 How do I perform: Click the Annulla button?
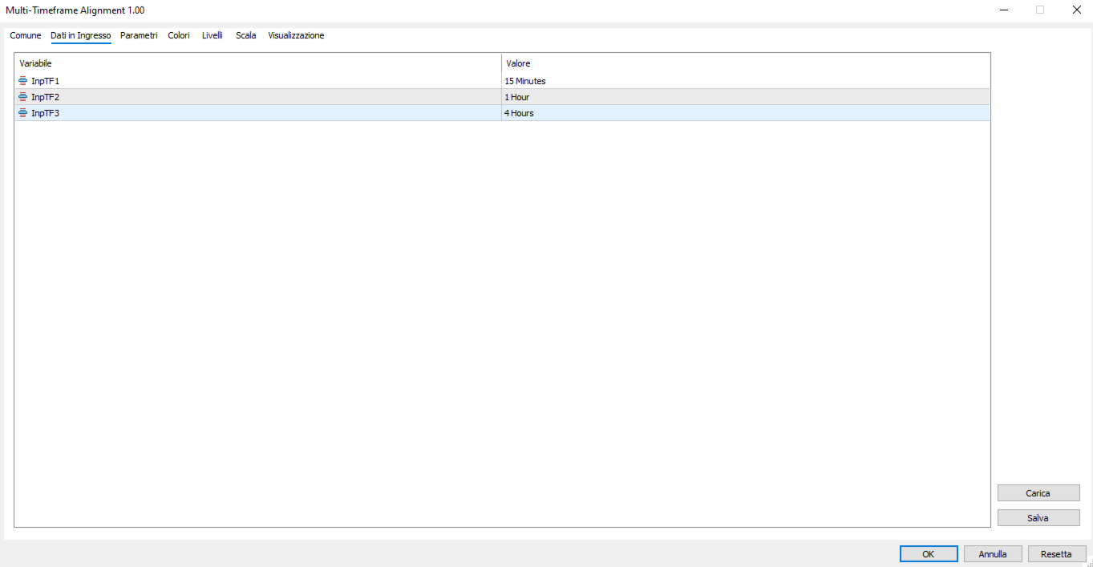click(x=993, y=554)
